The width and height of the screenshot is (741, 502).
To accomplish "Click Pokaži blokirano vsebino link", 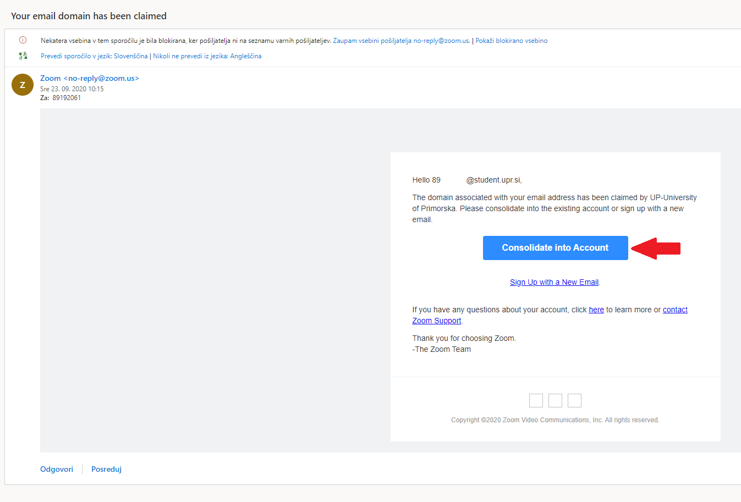I will (512, 41).
